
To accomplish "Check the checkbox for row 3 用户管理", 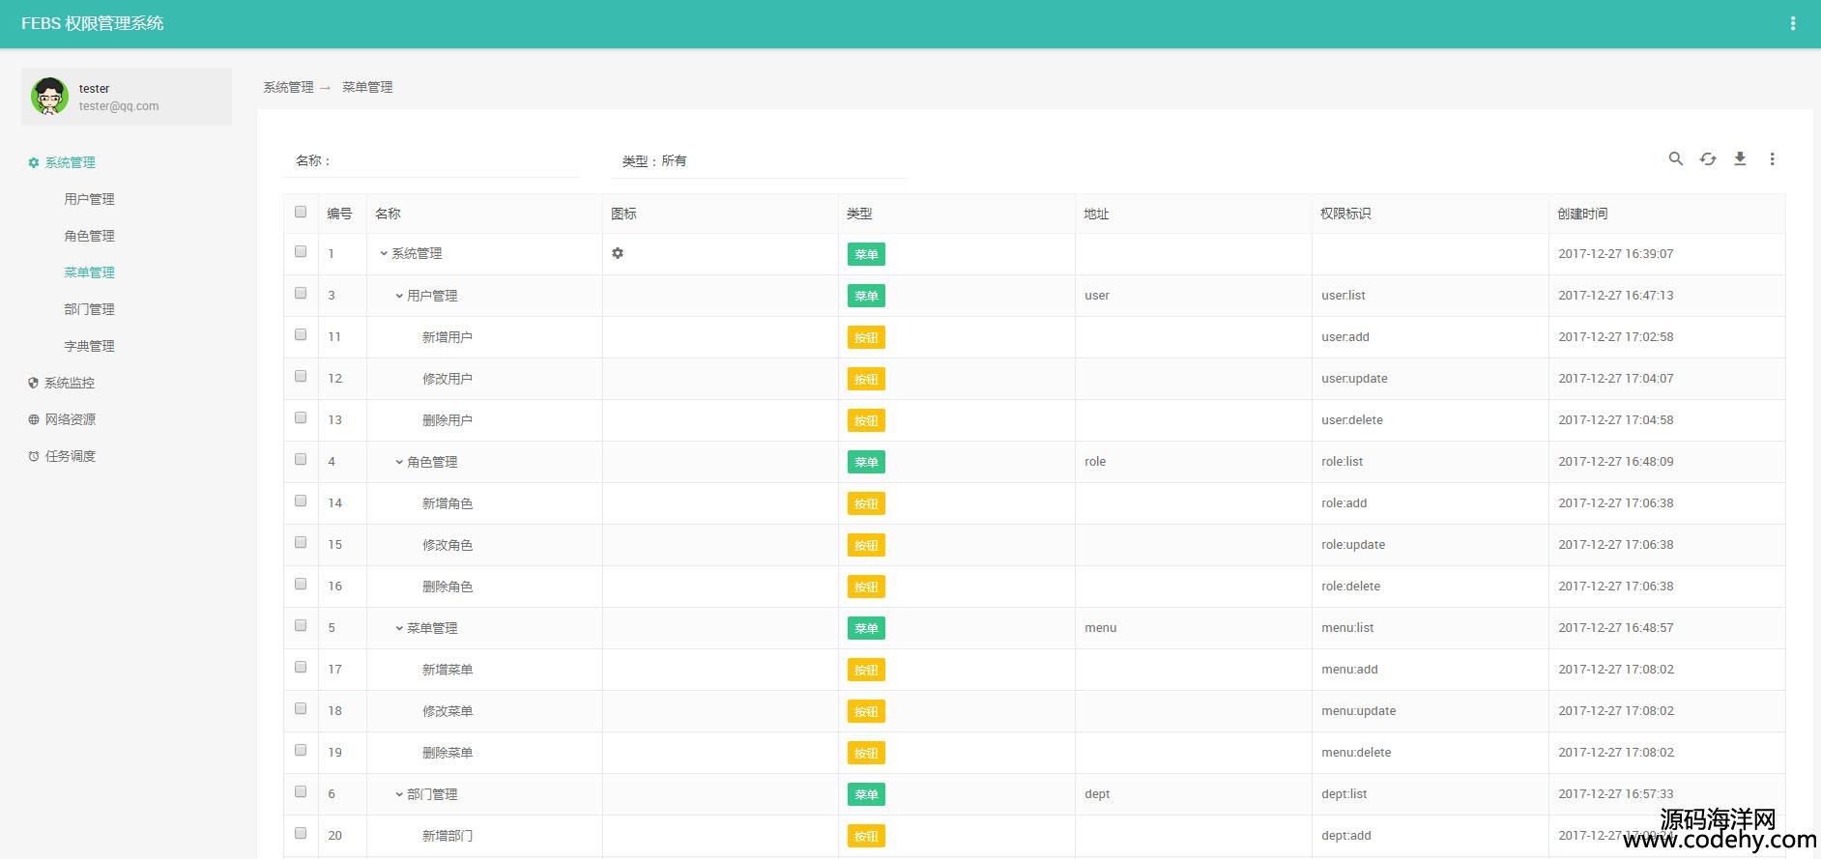I will (x=301, y=293).
